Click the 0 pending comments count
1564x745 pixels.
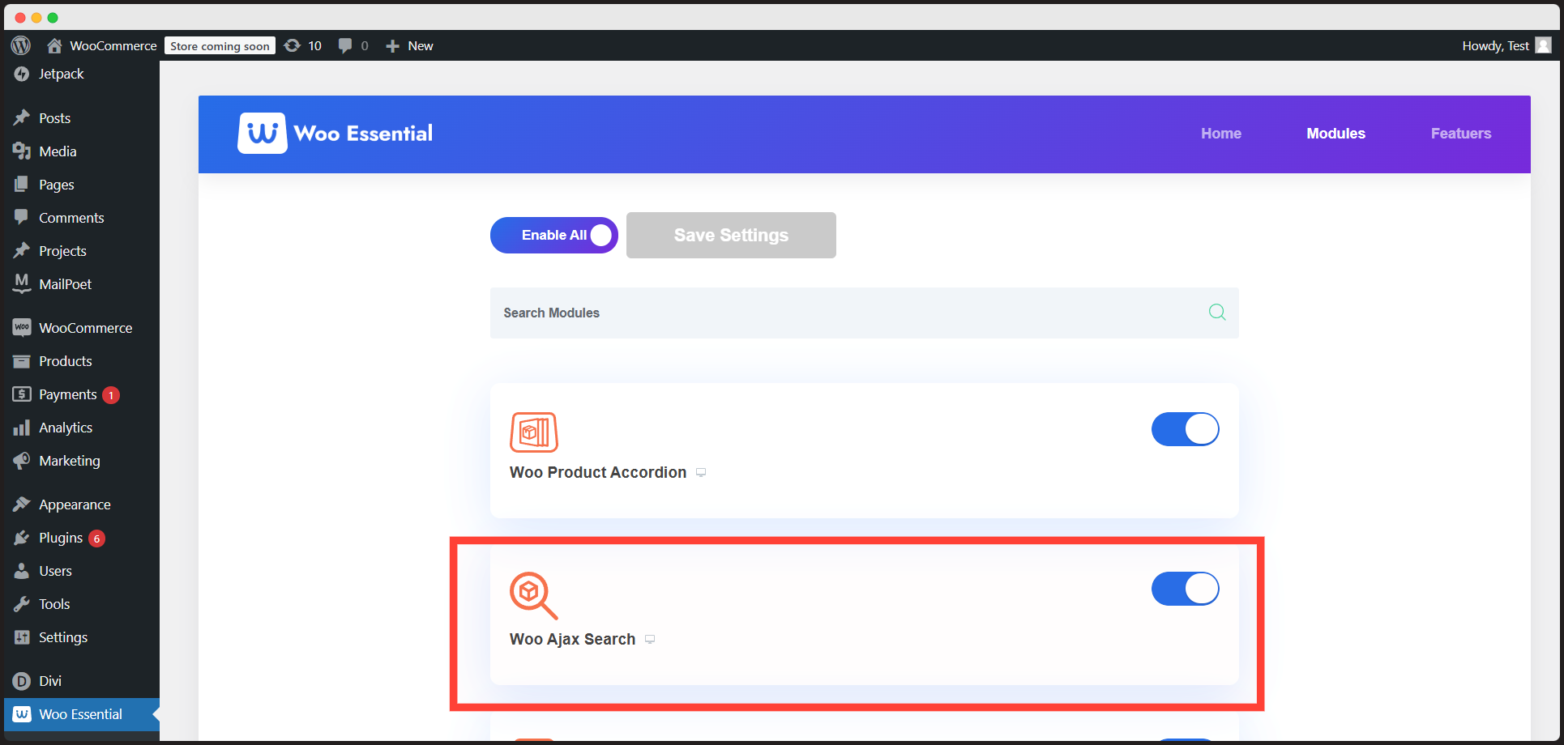365,45
